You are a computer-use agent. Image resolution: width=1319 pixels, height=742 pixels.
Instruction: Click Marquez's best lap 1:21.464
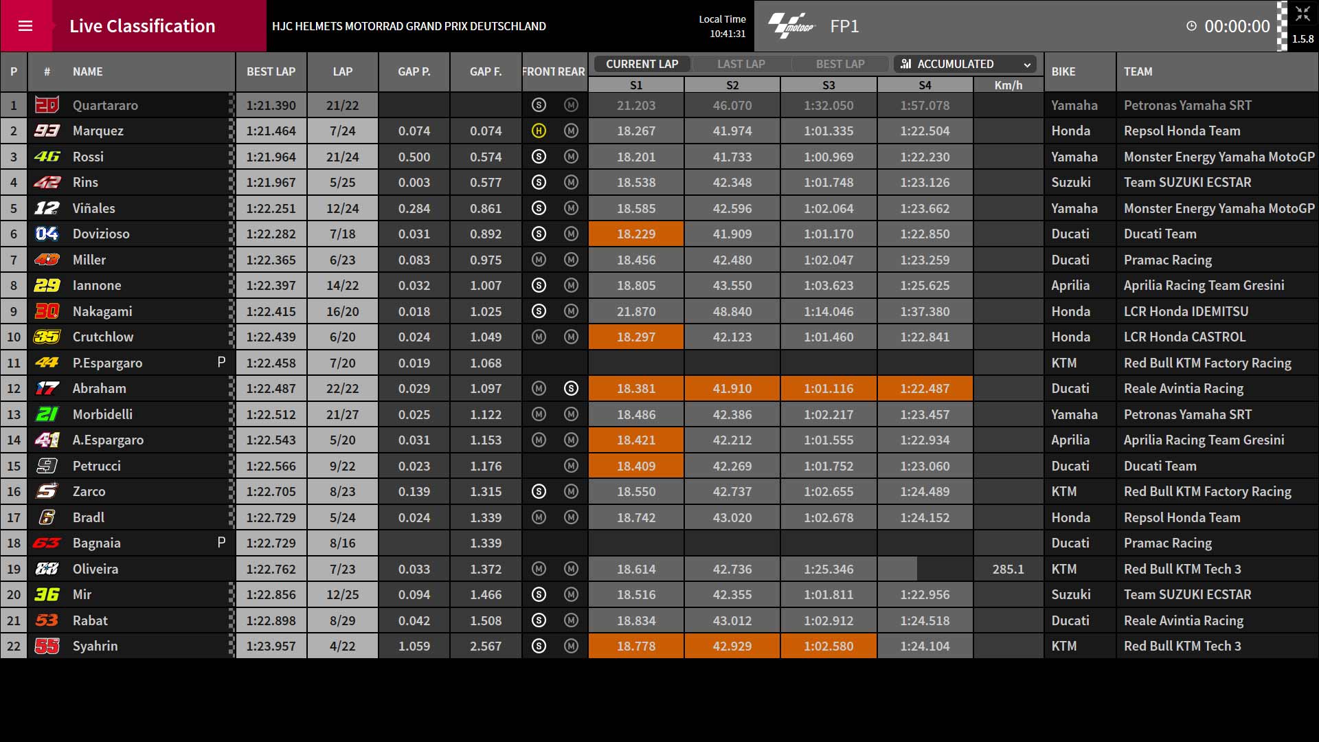(271, 131)
